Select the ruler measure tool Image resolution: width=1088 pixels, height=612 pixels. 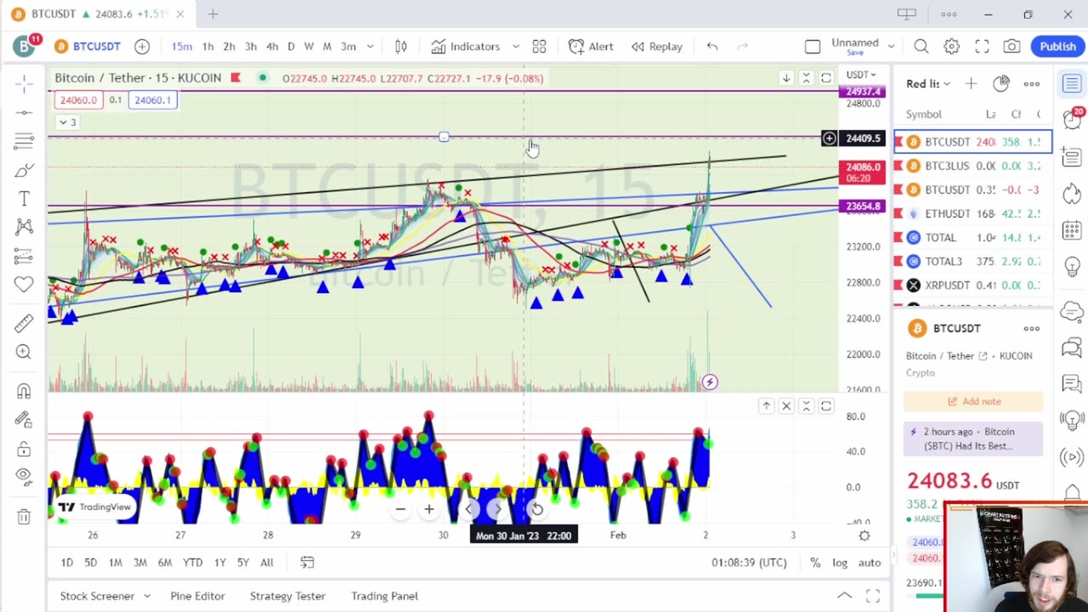coord(24,323)
